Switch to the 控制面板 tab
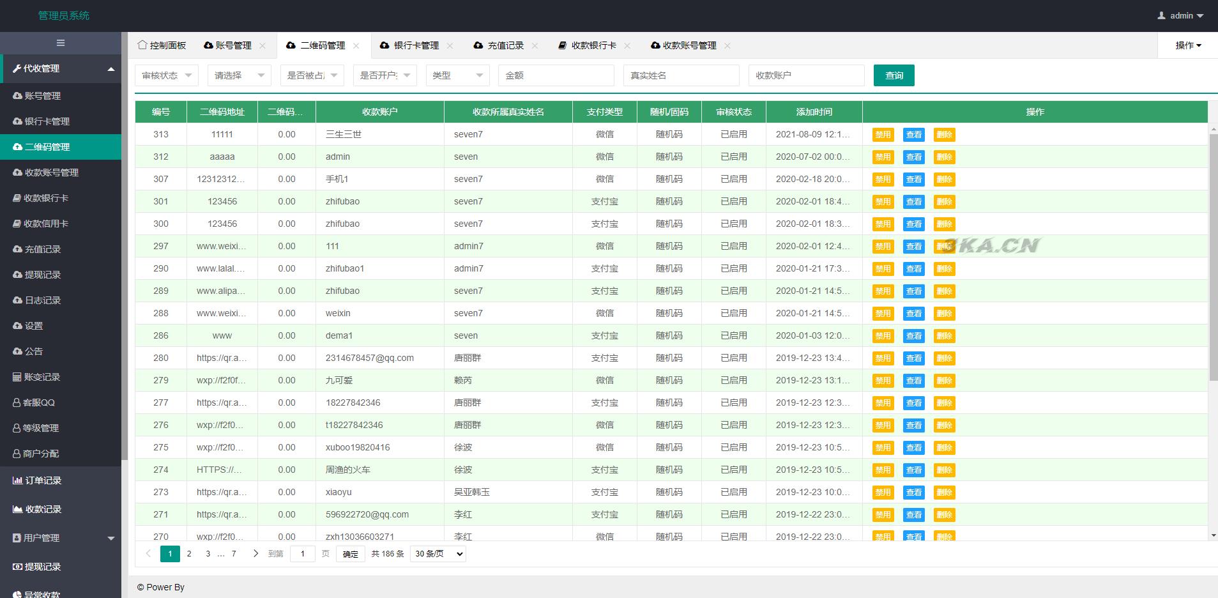Screen dimensions: 1218x598 pos(162,45)
